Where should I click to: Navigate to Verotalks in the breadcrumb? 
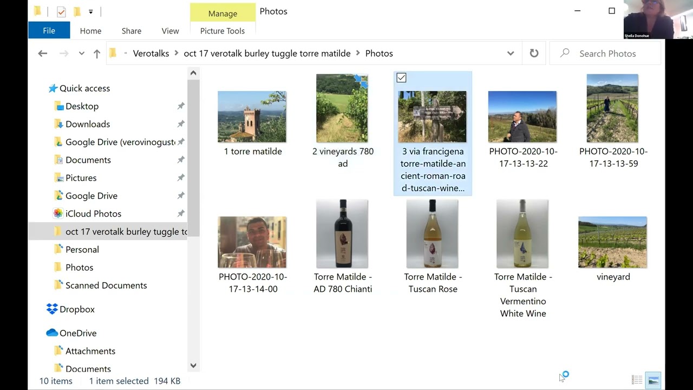point(151,53)
